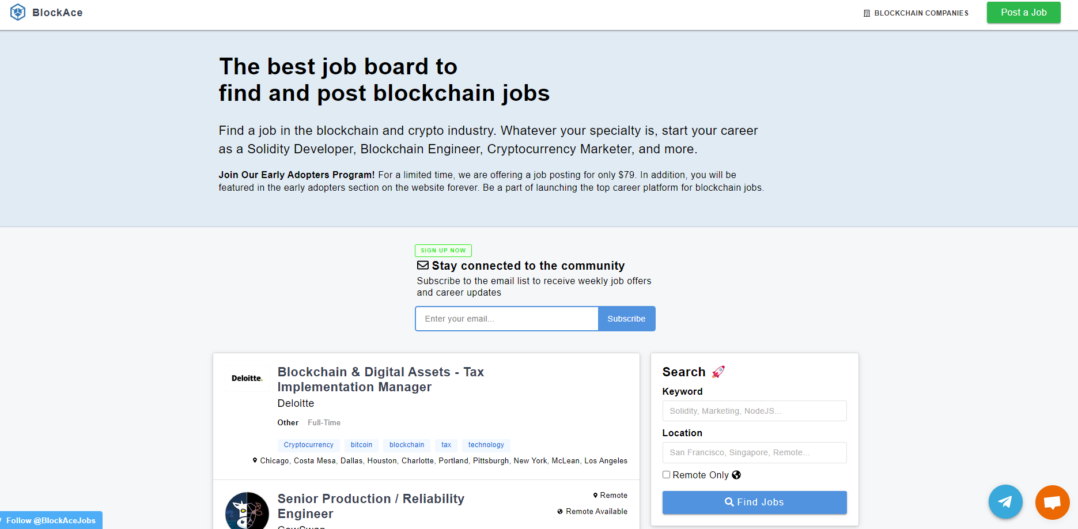Viewport: 1078px width, 529px height.
Task: Focus the Keyword search field
Action: pos(754,410)
